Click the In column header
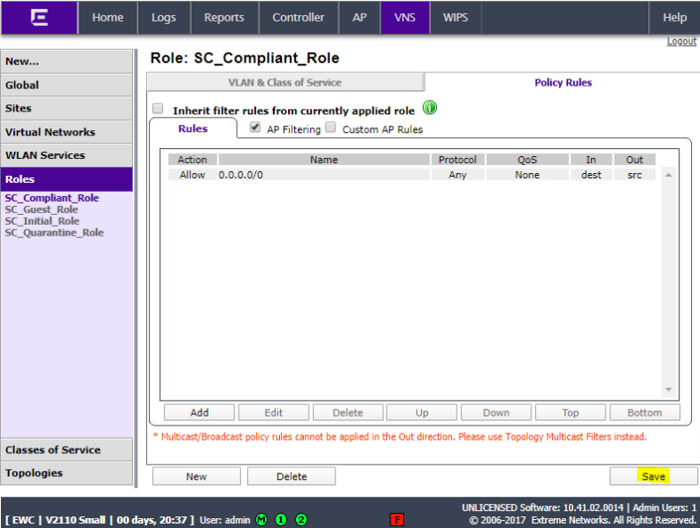Image resolution: width=700 pixels, height=528 pixels. [591, 160]
